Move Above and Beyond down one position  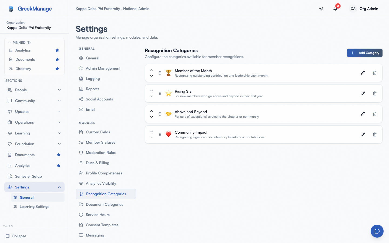(152, 117)
